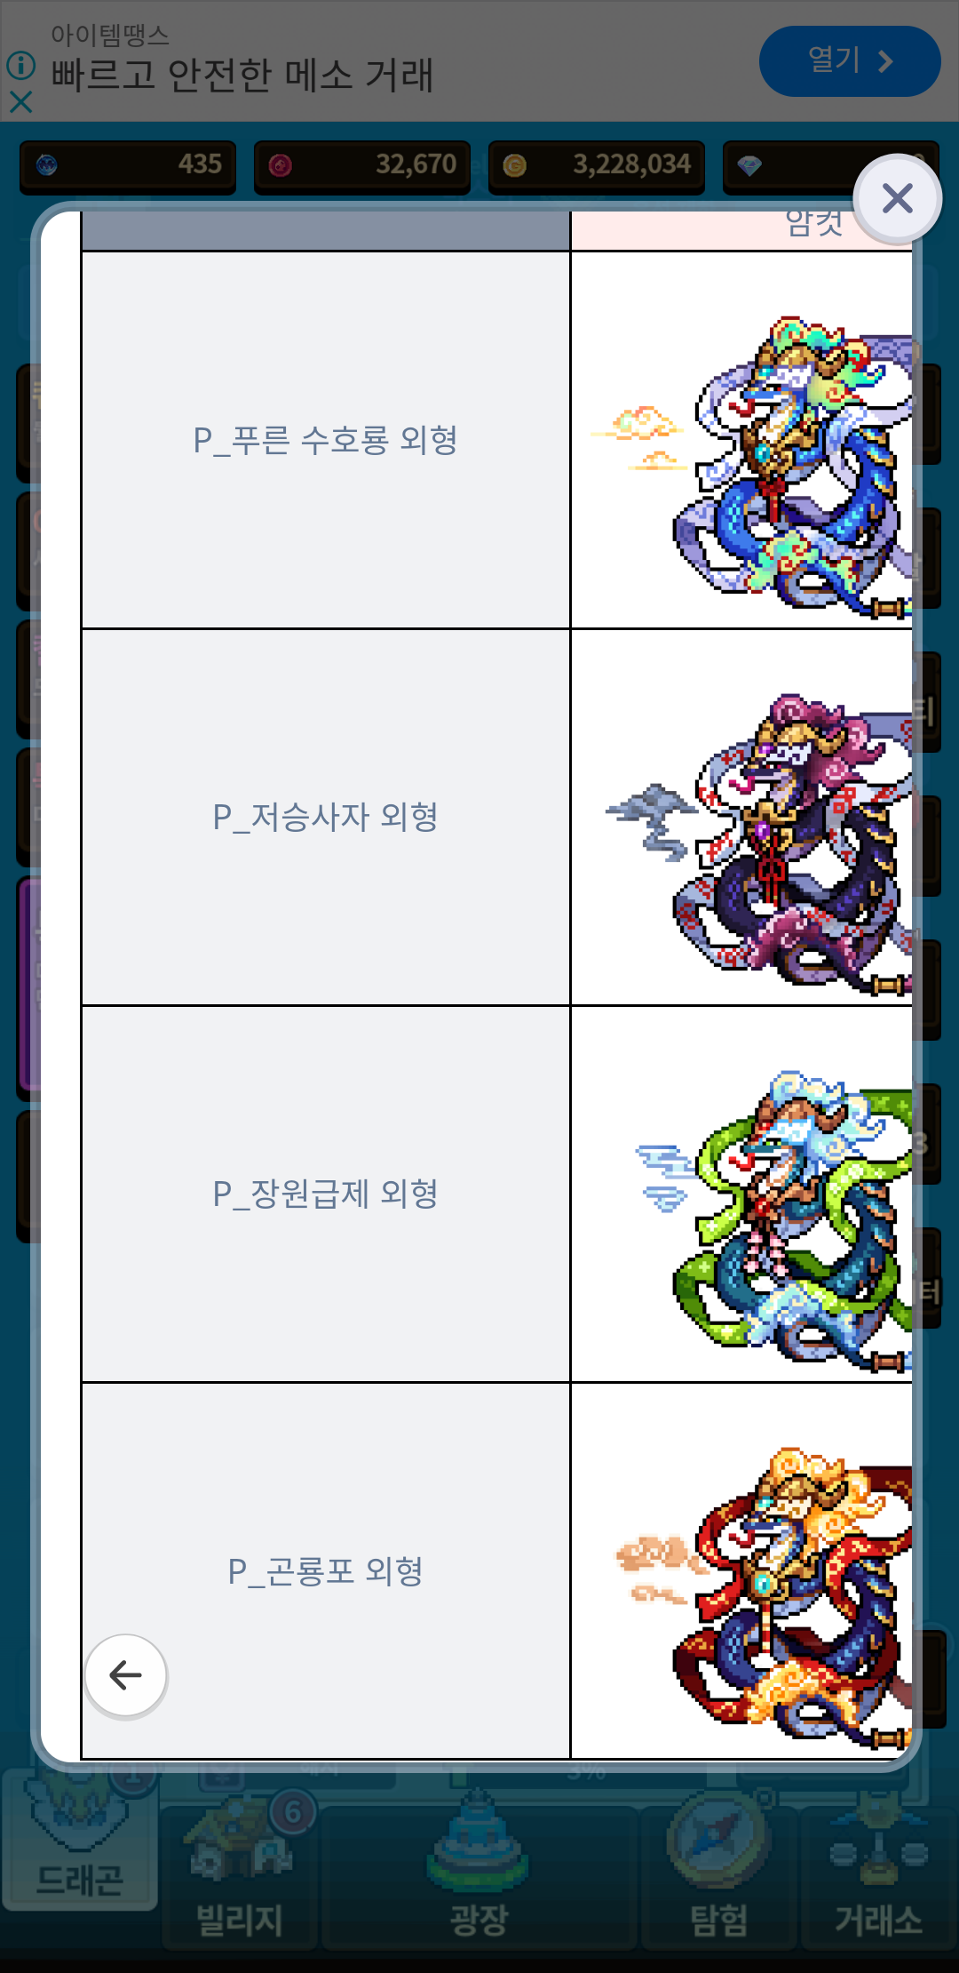Viewport: 959px width, 1973px height.
Task: Open the ad with the 열기 button
Action: coord(850,61)
